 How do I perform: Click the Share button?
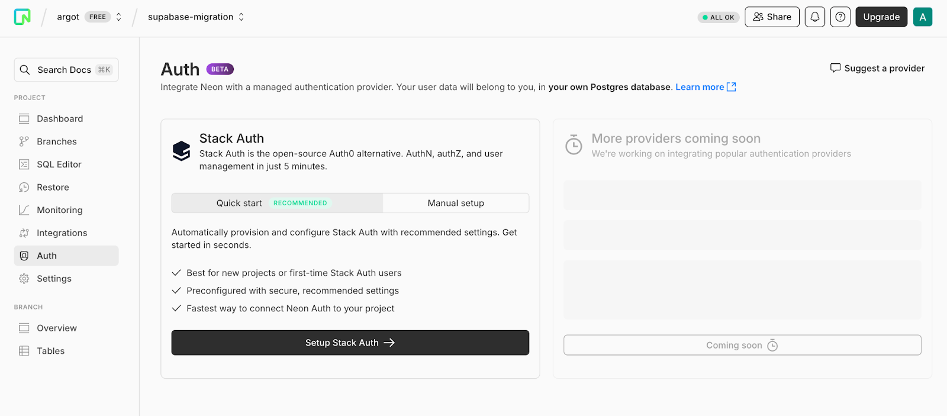point(772,17)
